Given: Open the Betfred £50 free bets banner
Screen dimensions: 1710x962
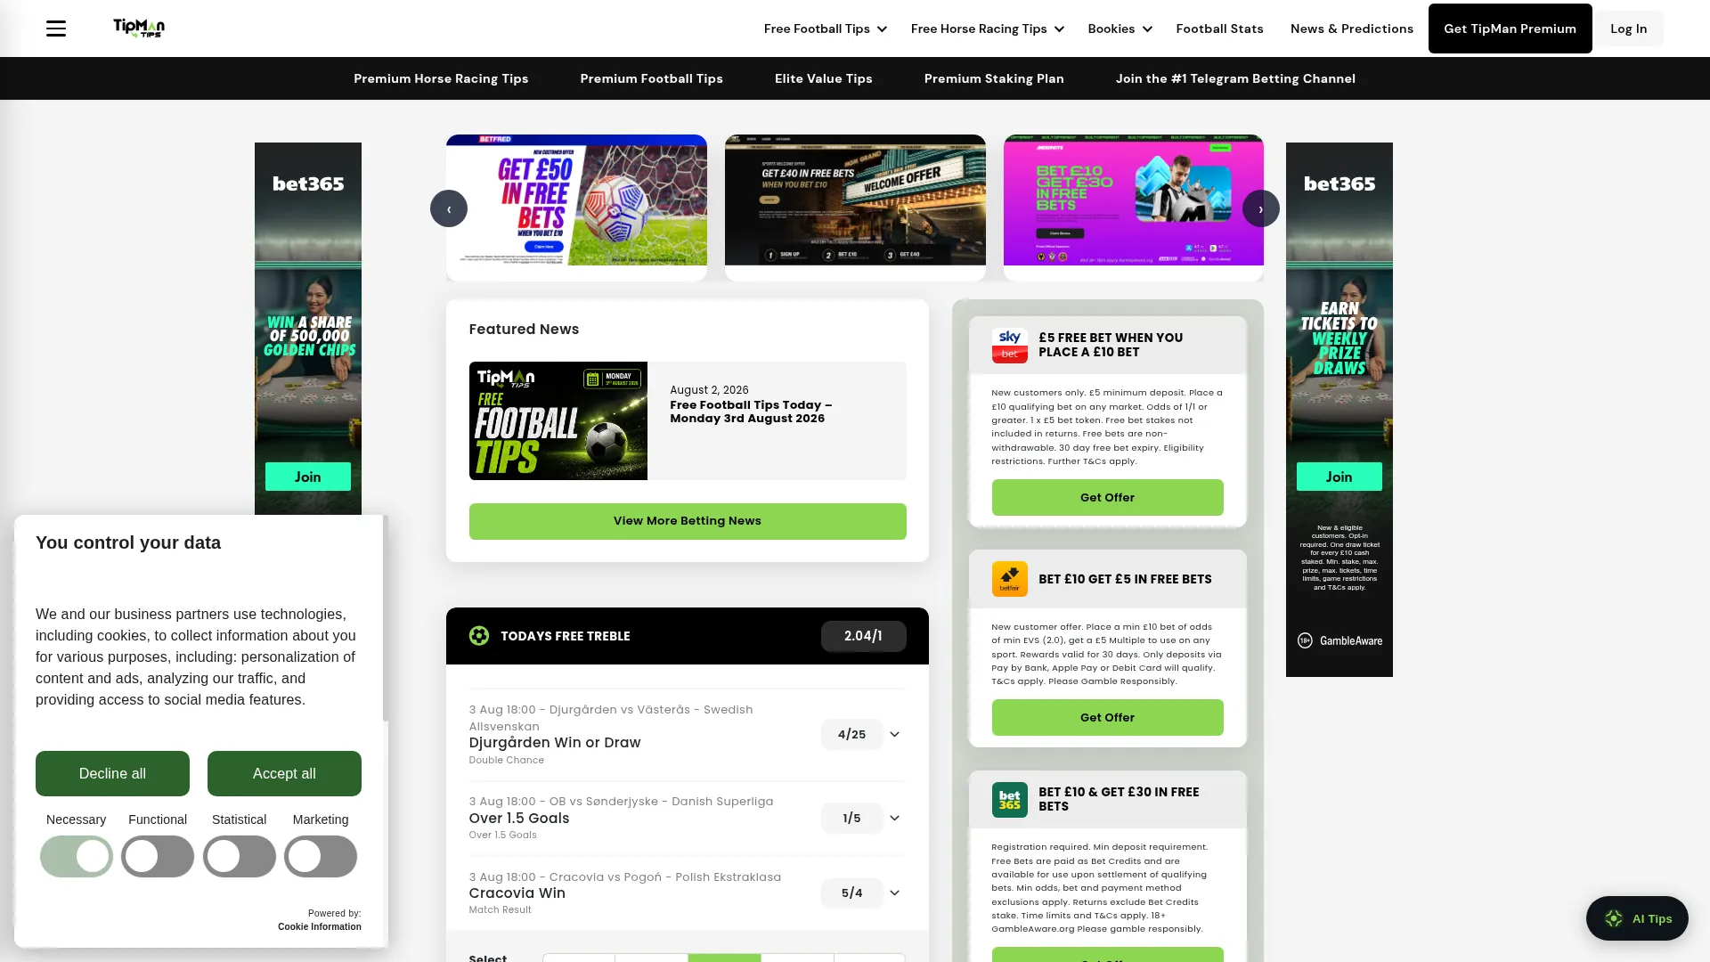Looking at the screenshot, I should (576, 200).
